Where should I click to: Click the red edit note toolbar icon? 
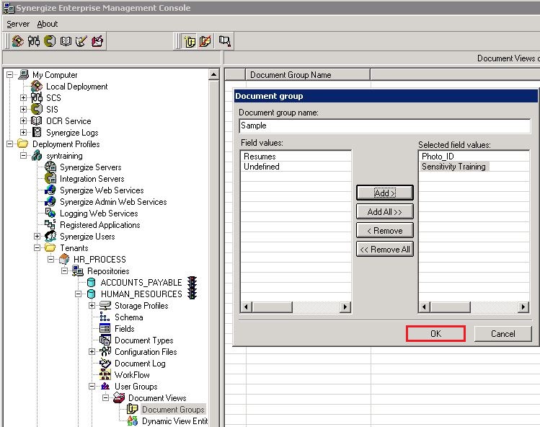pyautogui.click(x=97, y=41)
